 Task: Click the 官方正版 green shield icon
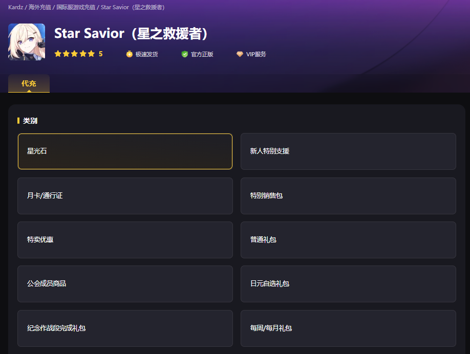tap(185, 54)
